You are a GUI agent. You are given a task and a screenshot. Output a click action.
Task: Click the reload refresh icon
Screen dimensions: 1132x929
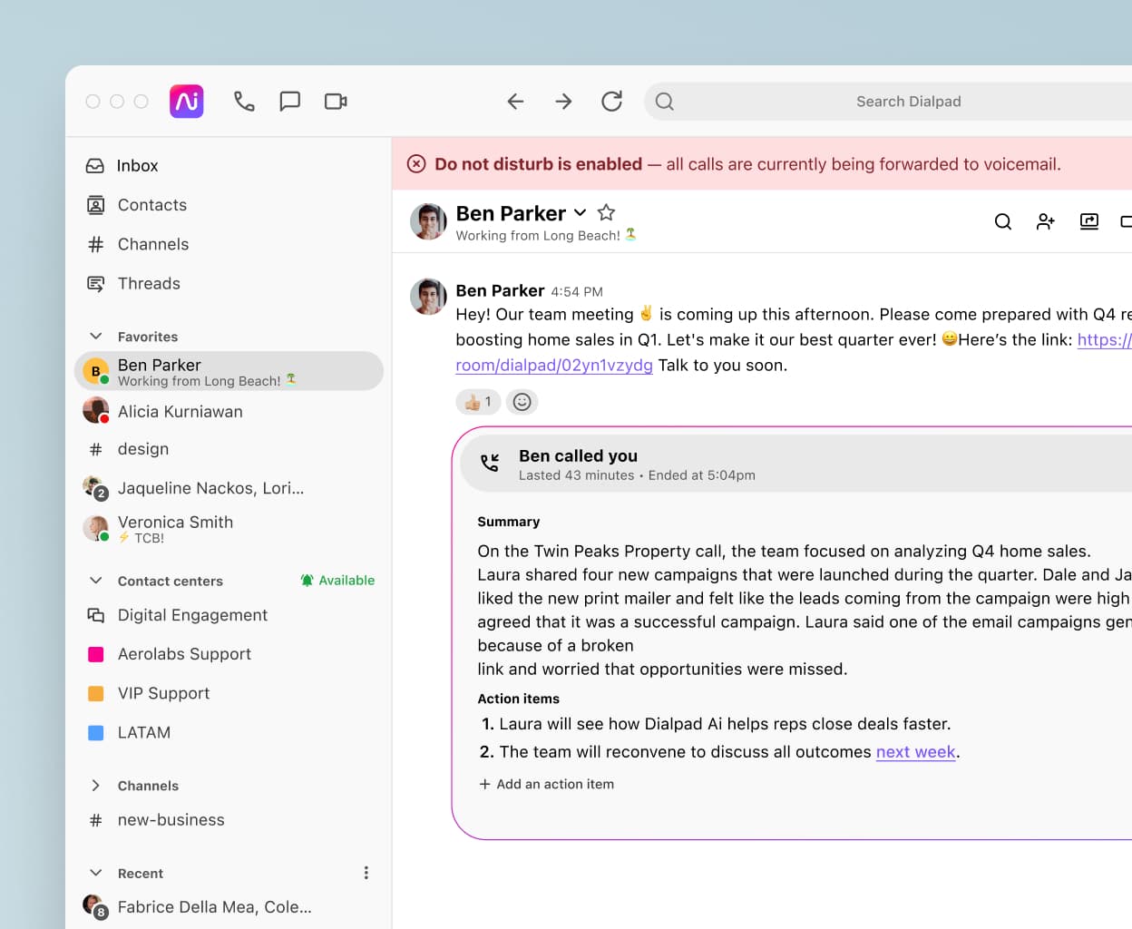pos(612,102)
